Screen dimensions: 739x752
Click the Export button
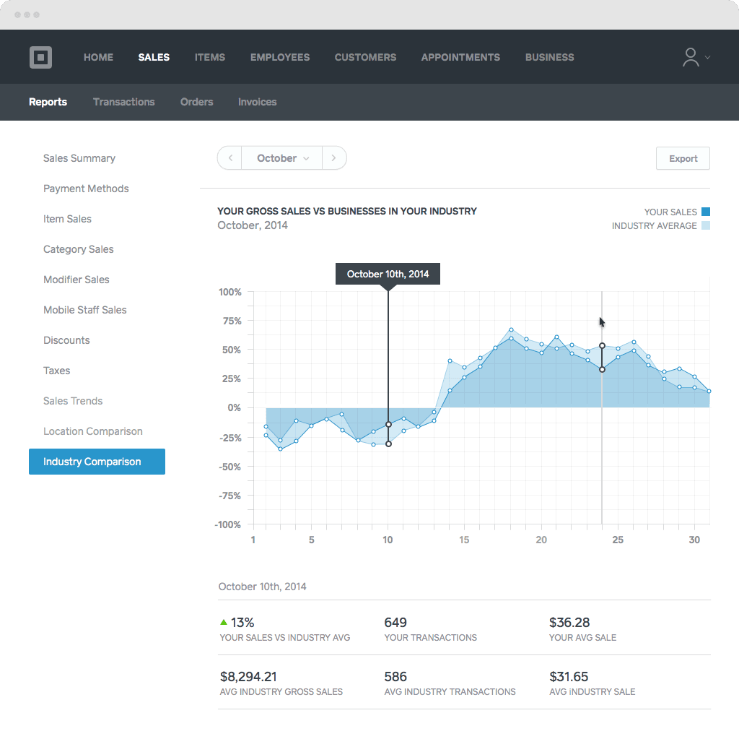pos(683,158)
